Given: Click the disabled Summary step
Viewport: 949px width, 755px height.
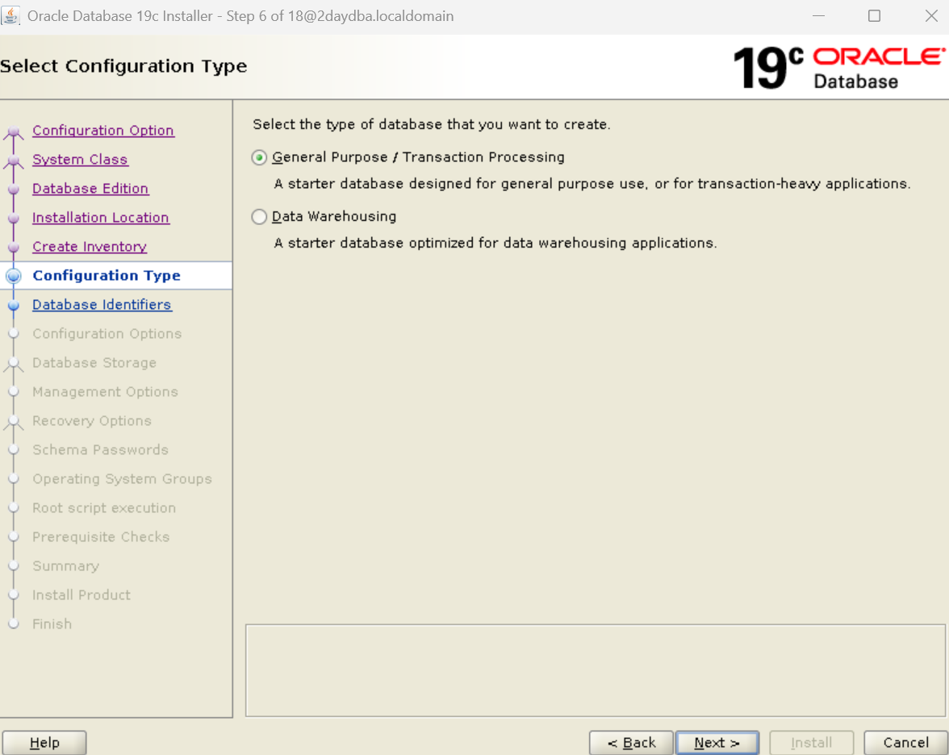Looking at the screenshot, I should (x=66, y=565).
